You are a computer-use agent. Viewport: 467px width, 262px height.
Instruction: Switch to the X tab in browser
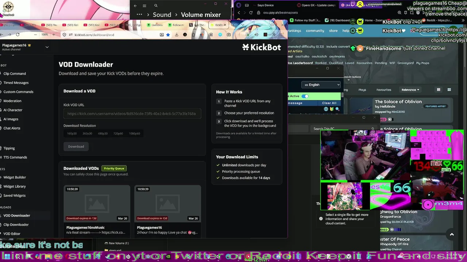pos(197,25)
